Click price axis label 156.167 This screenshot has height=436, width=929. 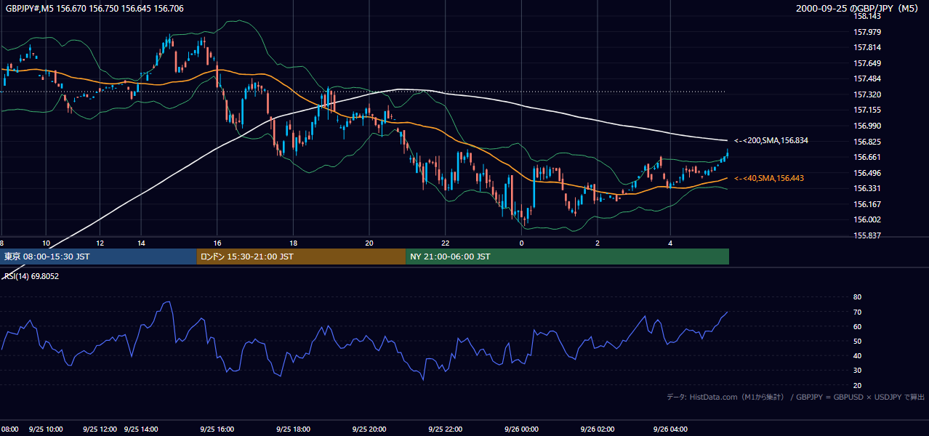(x=866, y=204)
